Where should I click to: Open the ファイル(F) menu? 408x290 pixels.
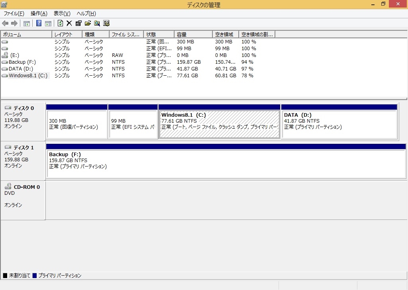14,14
